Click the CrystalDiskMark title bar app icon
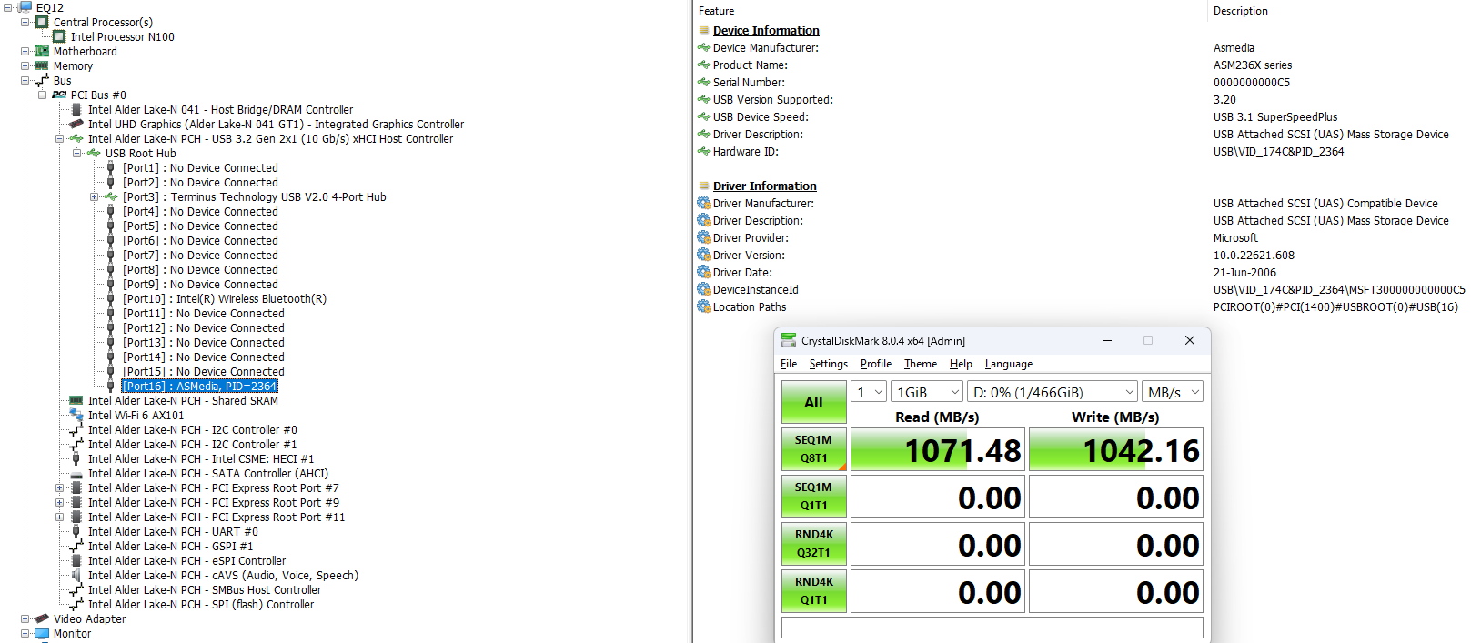 click(x=789, y=340)
